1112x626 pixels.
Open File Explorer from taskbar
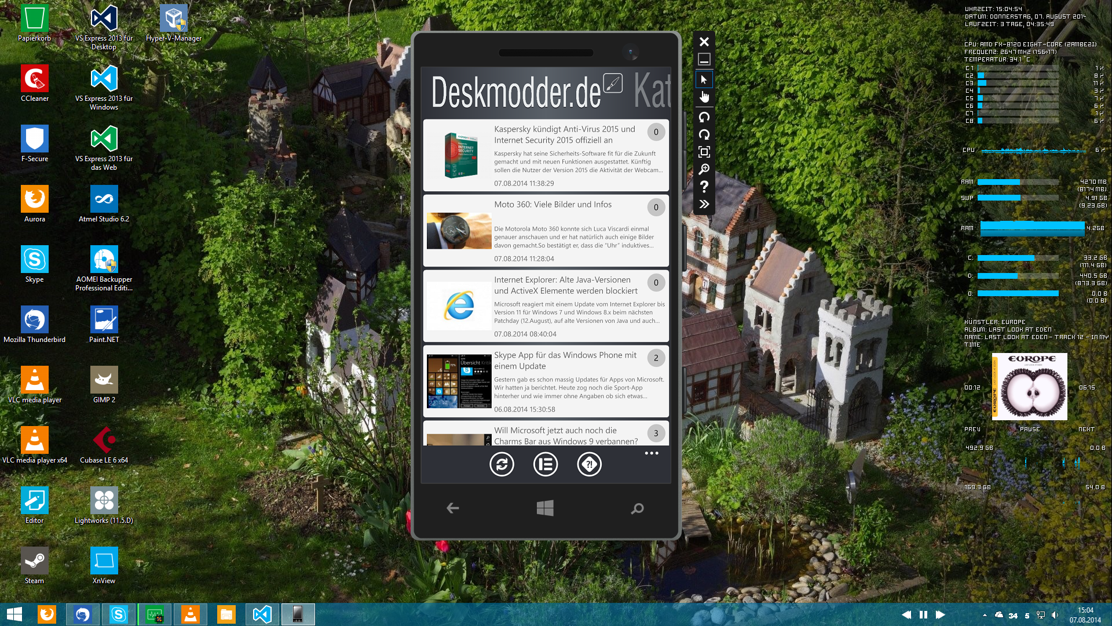click(226, 614)
